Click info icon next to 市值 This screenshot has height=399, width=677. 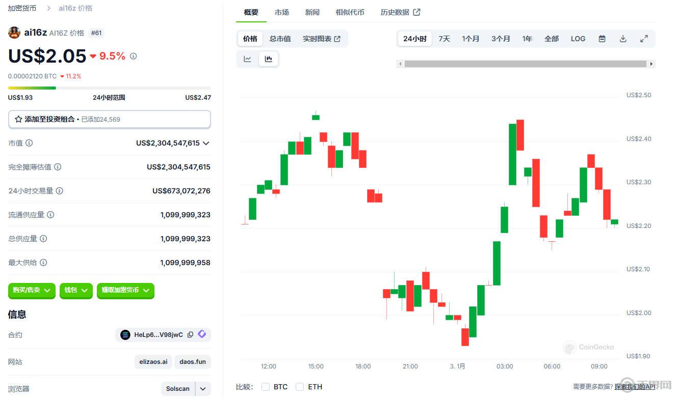coord(29,143)
